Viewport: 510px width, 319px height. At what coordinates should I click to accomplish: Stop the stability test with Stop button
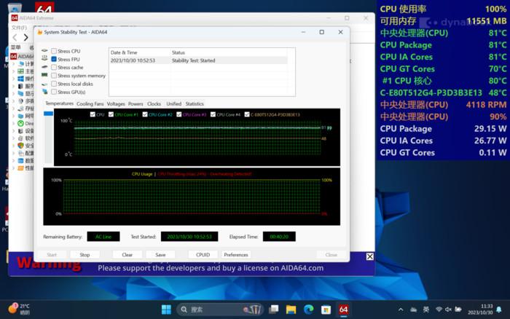tap(85, 255)
